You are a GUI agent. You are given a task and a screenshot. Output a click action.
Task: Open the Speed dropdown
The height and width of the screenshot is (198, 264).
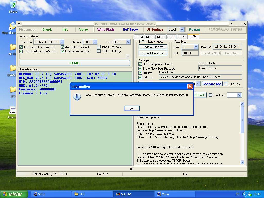(x=128, y=42)
